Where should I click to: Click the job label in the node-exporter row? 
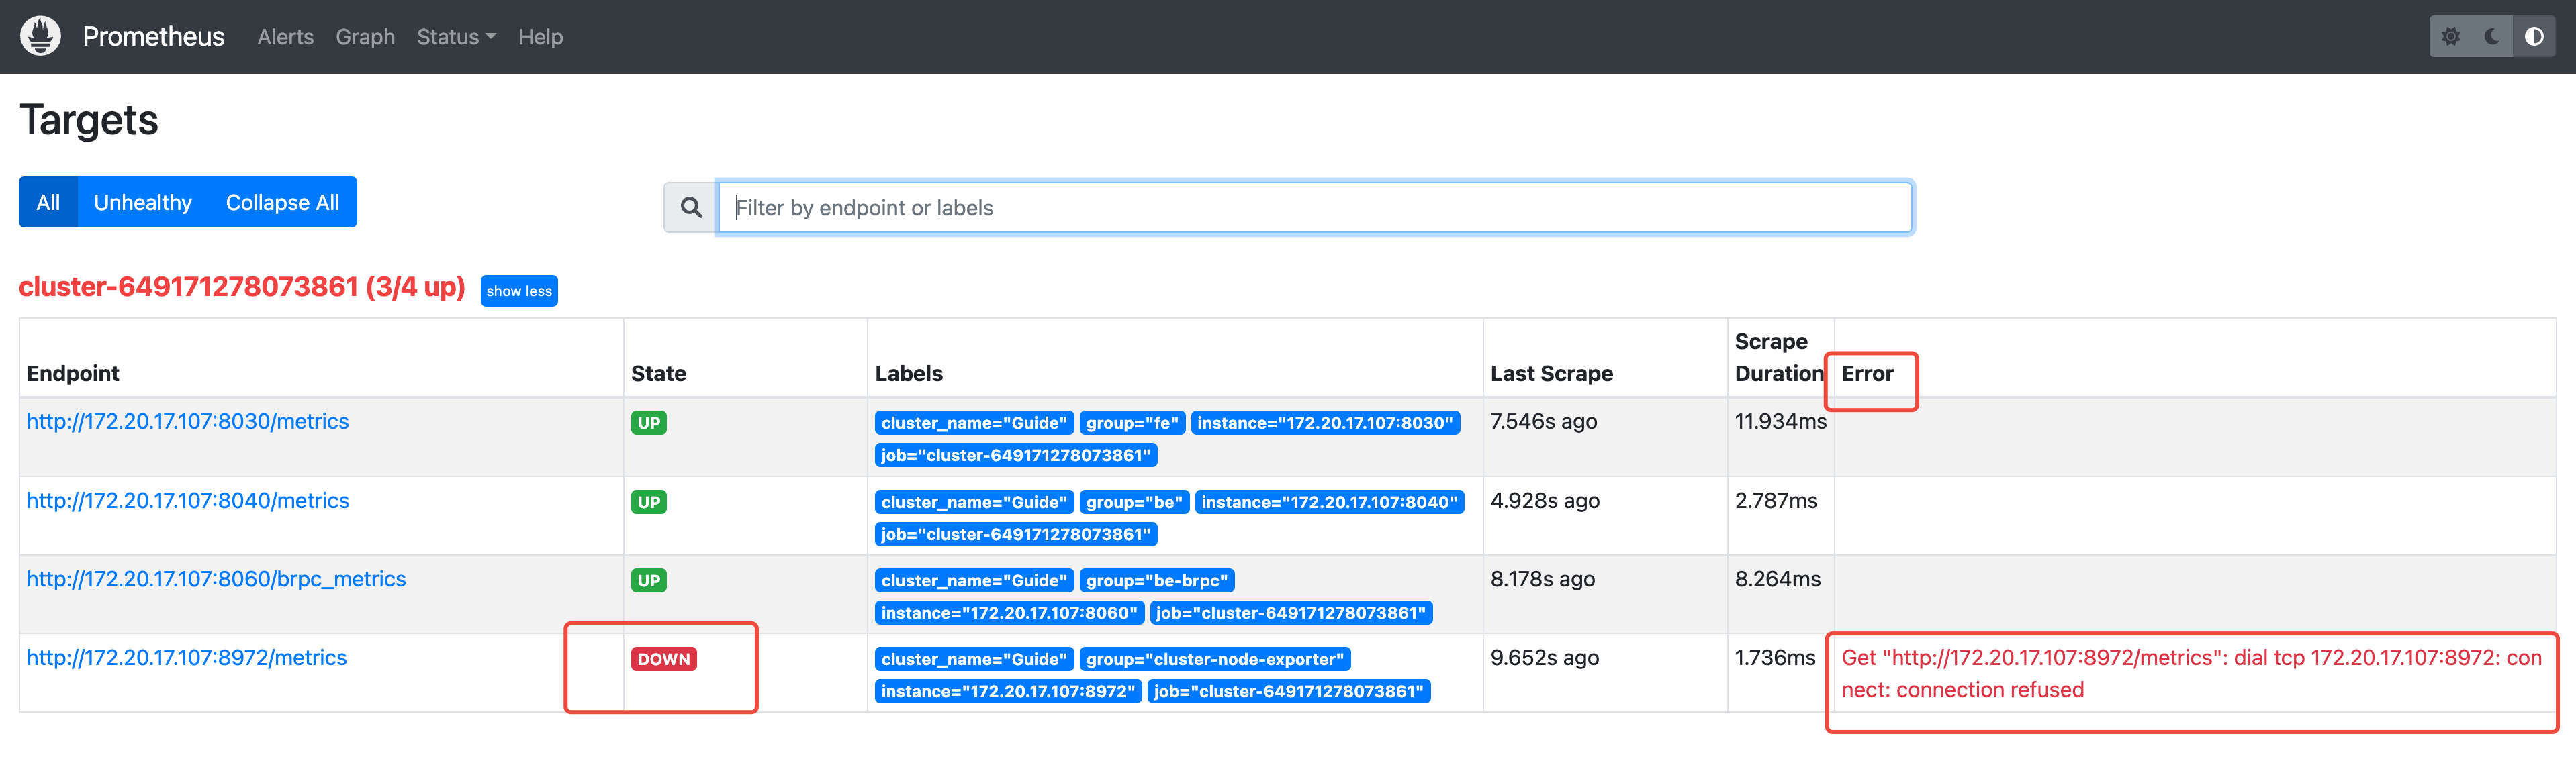point(1289,691)
